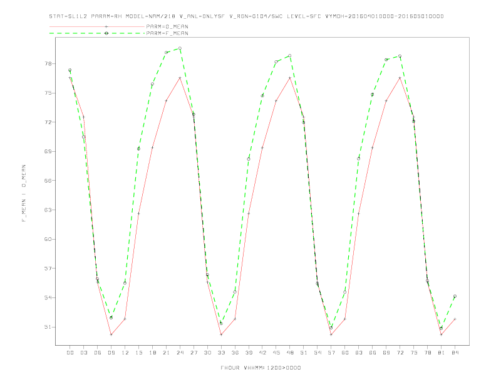Click the x-axis hour label 60
The height and width of the screenshot is (384, 496).
(x=345, y=353)
